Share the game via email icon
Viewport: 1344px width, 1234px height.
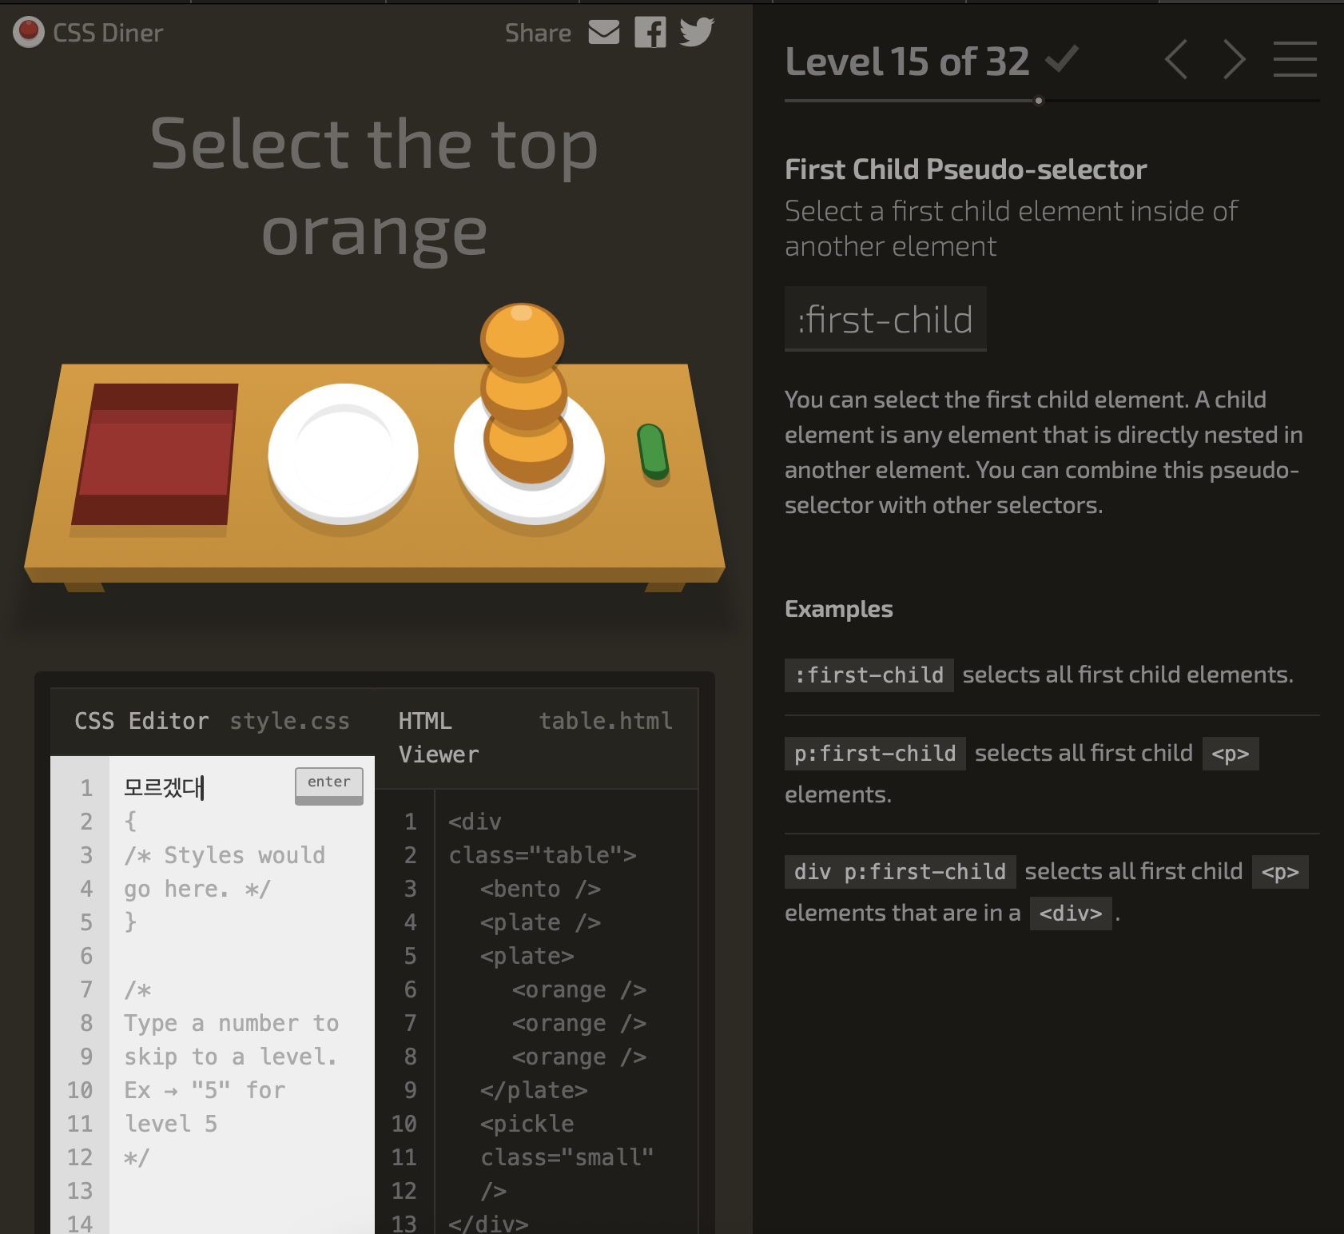[603, 33]
